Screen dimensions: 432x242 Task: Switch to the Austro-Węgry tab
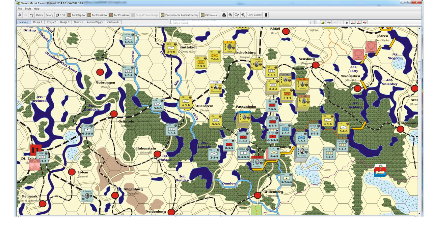click(95, 22)
